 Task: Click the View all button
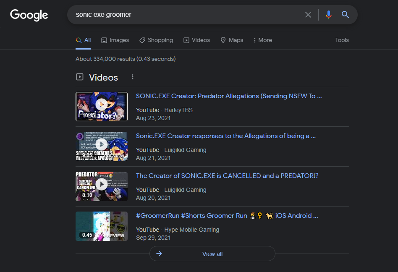pyautogui.click(x=212, y=254)
